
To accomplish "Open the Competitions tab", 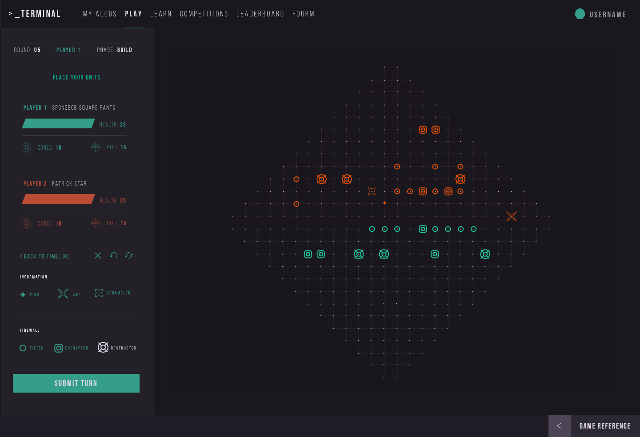I will coord(204,14).
